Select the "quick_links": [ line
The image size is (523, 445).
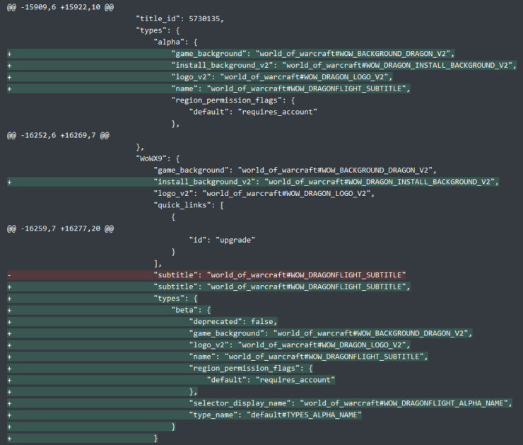coord(189,204)
